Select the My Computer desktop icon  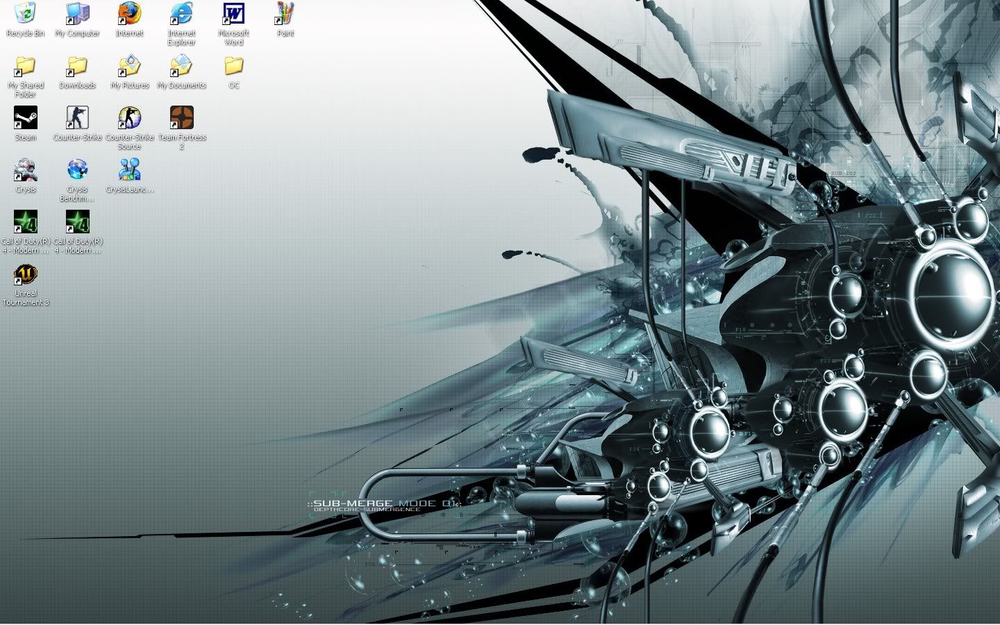(77, 14)
